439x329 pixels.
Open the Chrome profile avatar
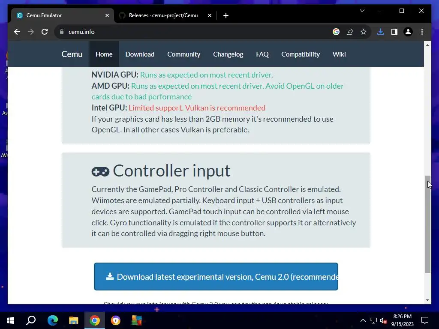pos(408,32)
